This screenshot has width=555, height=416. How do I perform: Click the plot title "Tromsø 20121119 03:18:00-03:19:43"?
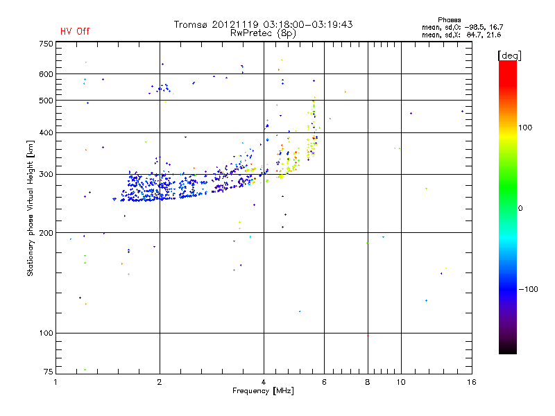(263, 24)
